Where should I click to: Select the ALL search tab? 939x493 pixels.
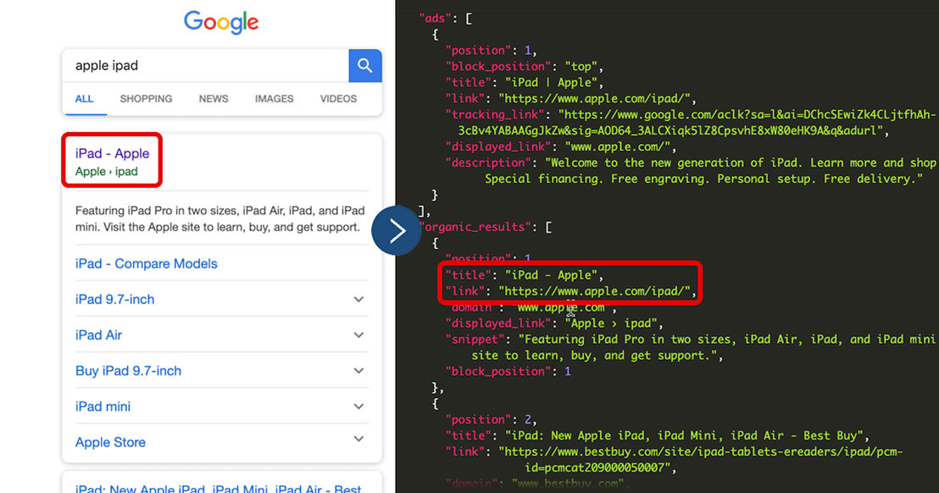click(84, 98)
